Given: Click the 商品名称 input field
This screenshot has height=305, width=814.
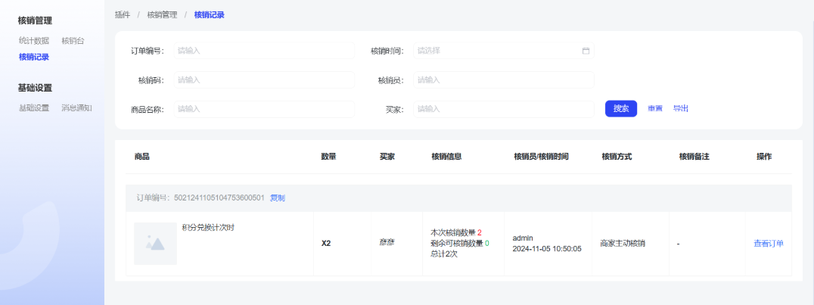Looking at the screenshot, I should pos(263,109).
